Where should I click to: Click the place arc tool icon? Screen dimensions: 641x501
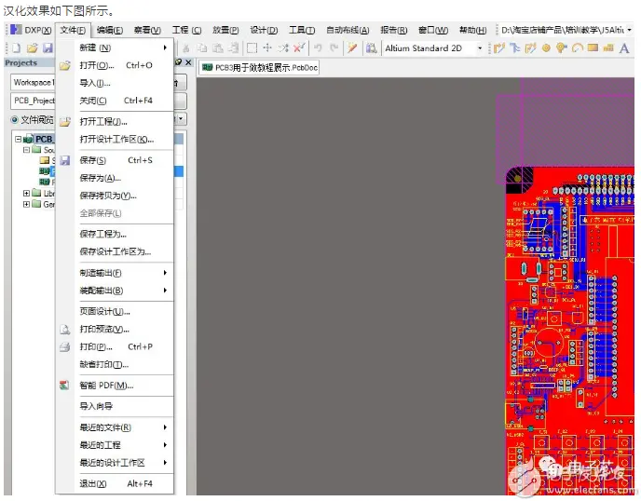click(x=578, y=48)
